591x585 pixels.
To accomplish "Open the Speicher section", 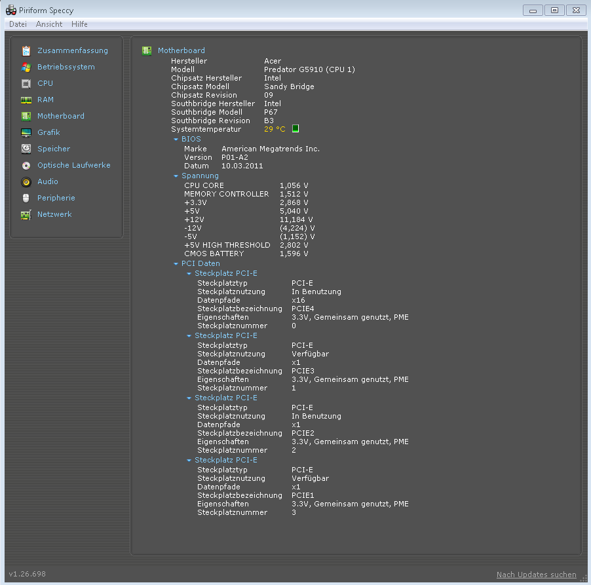I will point(54,149).
